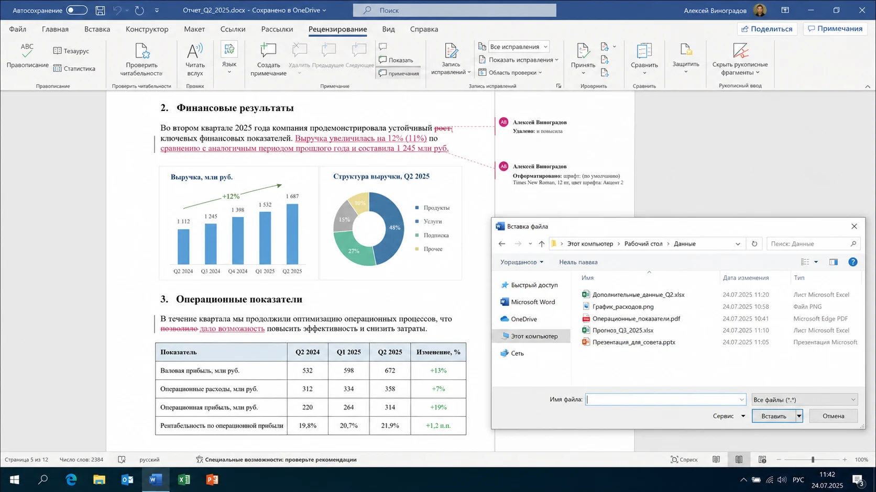Adjust the zoom slider in status bar

pyautogui.click(x=813, y=460)
